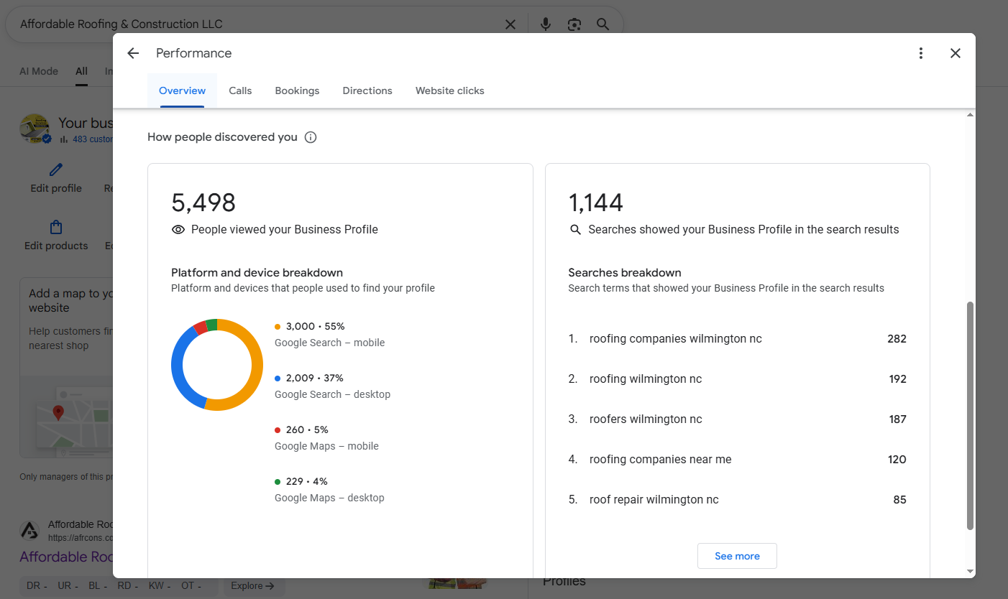The width and height of the screenshot is (1008, 599).
Task: Select the Directions tab
Action: (367, 90)
